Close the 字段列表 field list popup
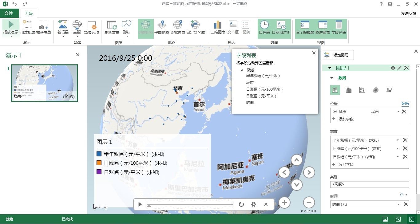 click(314, 53)
